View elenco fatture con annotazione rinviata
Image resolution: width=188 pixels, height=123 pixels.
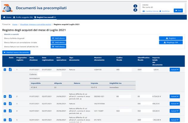[x=58, y=42]
